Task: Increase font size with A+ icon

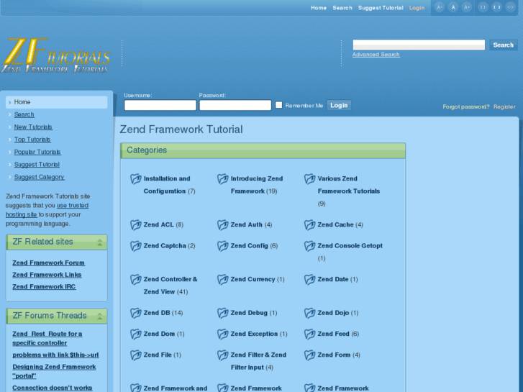Action: click(467, 7)
